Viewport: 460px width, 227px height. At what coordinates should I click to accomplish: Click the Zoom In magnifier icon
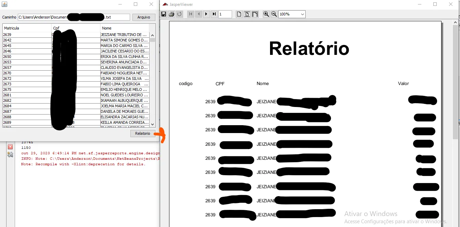coord(266,14)
